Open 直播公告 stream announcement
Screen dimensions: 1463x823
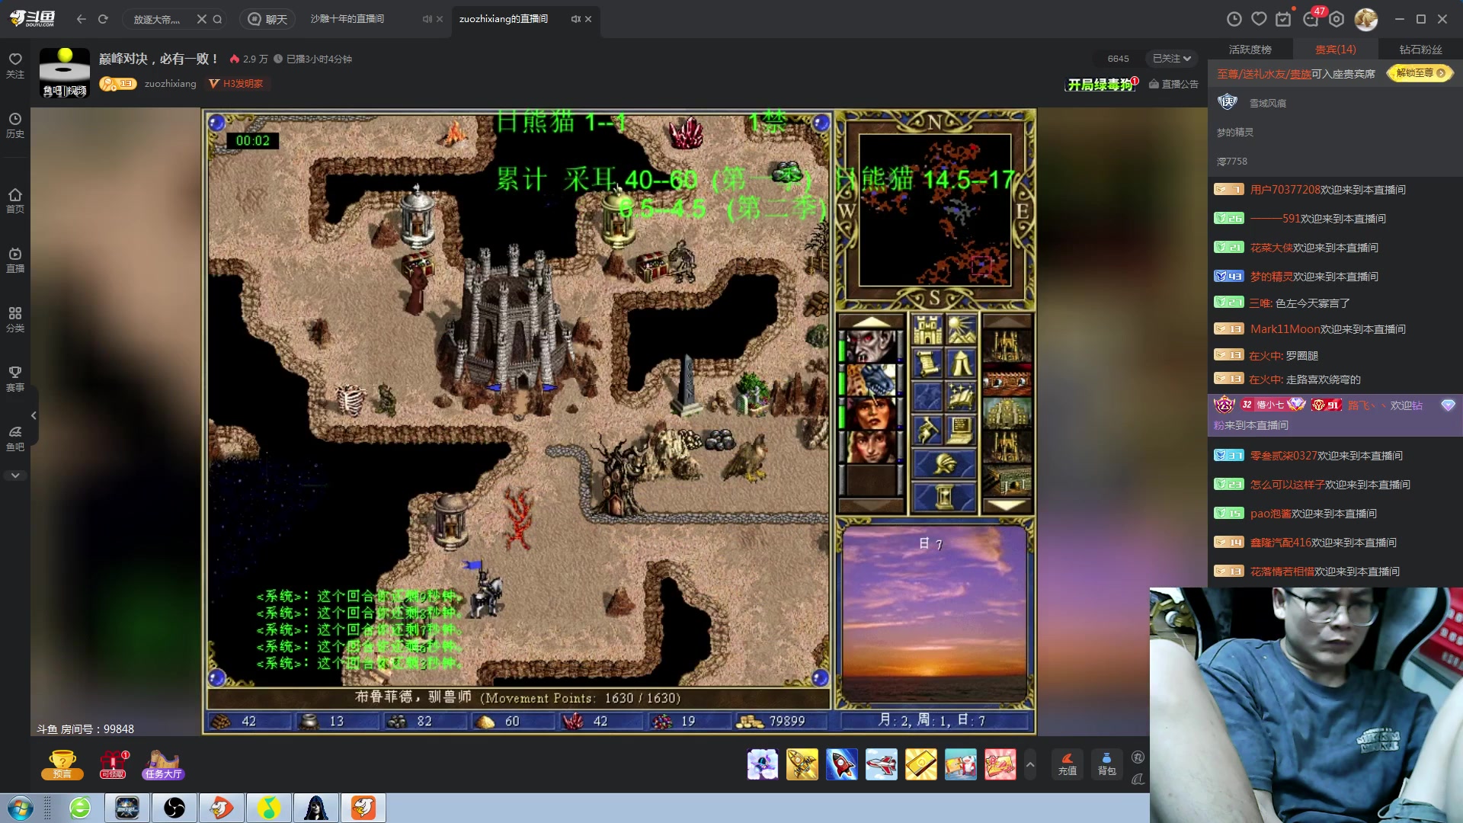point(1173,84)
